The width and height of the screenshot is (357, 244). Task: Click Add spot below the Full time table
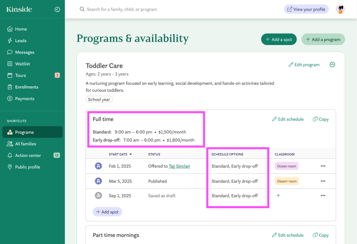point(107,212)
